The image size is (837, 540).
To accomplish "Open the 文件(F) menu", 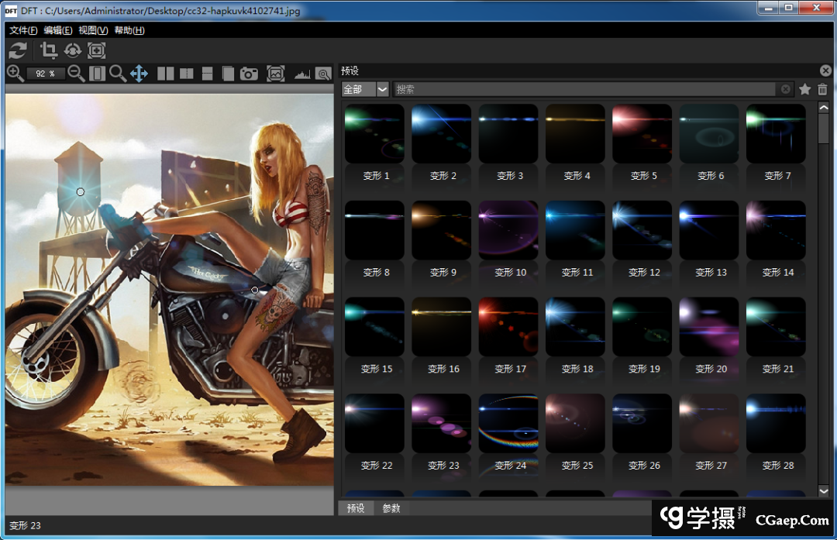I will point(23,30).
